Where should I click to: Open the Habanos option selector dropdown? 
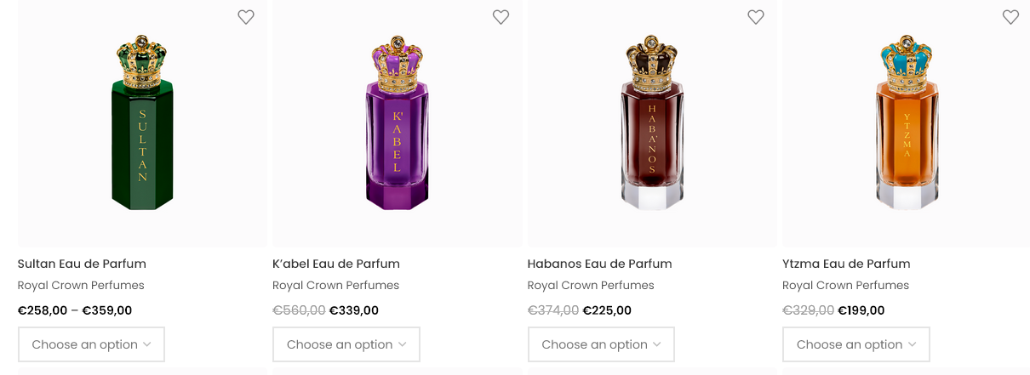[601, 344]
